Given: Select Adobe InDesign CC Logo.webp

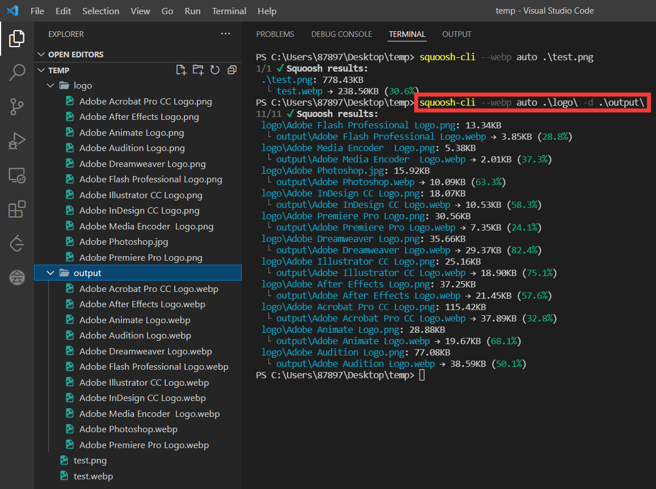Looking at the screenshot, I should coord(142,398).
